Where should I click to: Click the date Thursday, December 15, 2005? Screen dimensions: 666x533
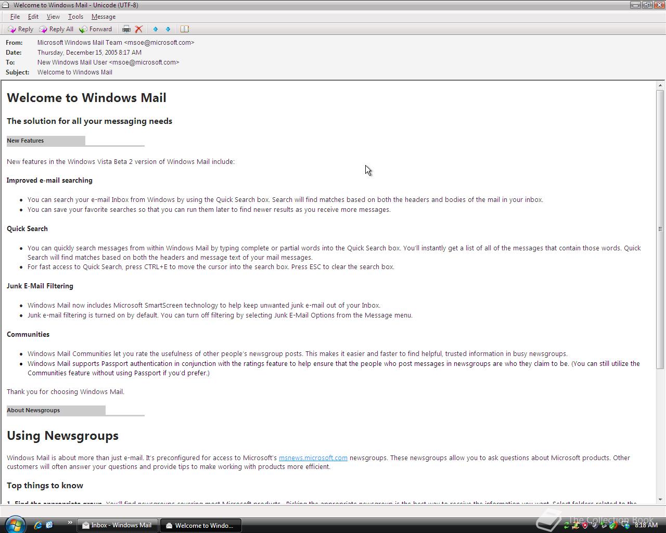89,53
